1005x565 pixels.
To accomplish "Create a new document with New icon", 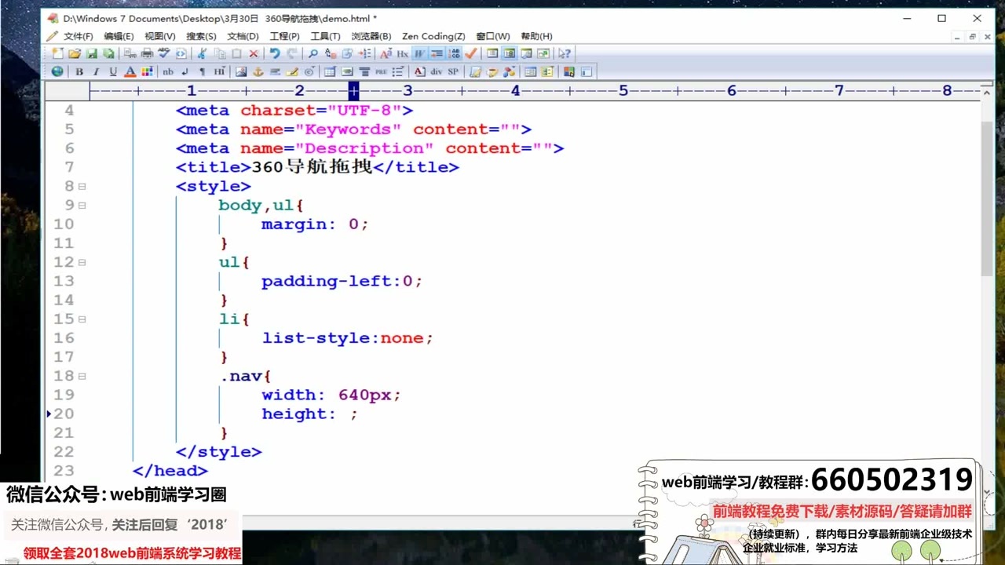I will [x=57, y=53].
